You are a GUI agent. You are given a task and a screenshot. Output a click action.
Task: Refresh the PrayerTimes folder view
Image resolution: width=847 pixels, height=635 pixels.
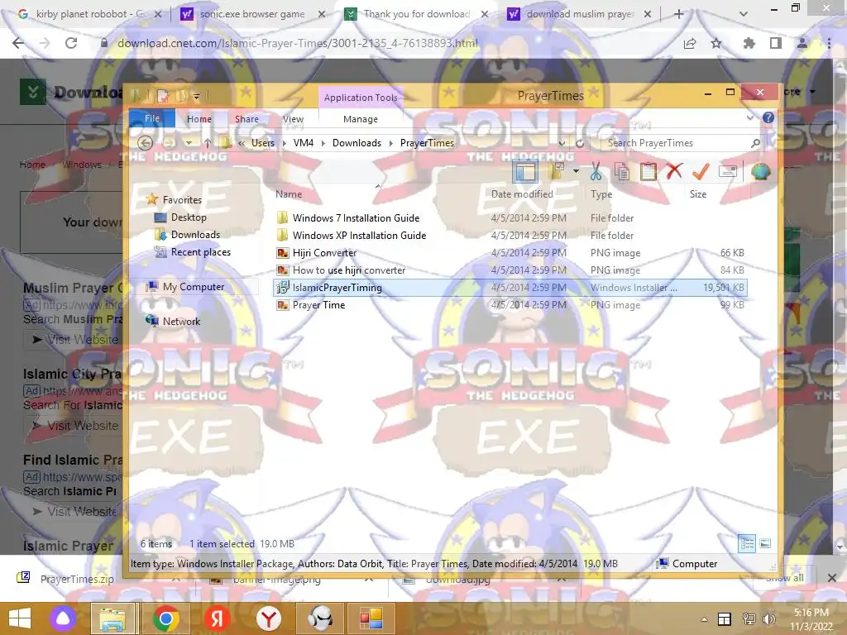tap(580, 143)
